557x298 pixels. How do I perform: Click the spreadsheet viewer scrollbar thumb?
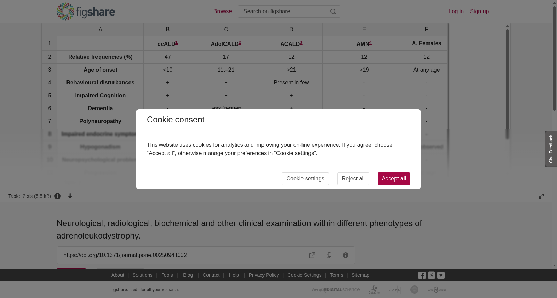click(x=508, y=83)
